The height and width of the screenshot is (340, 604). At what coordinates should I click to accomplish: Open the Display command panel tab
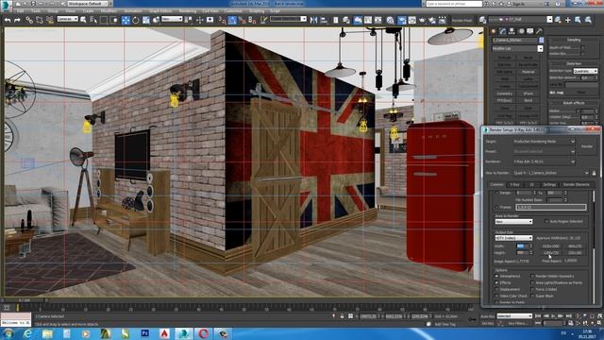[x=530, y=31]
